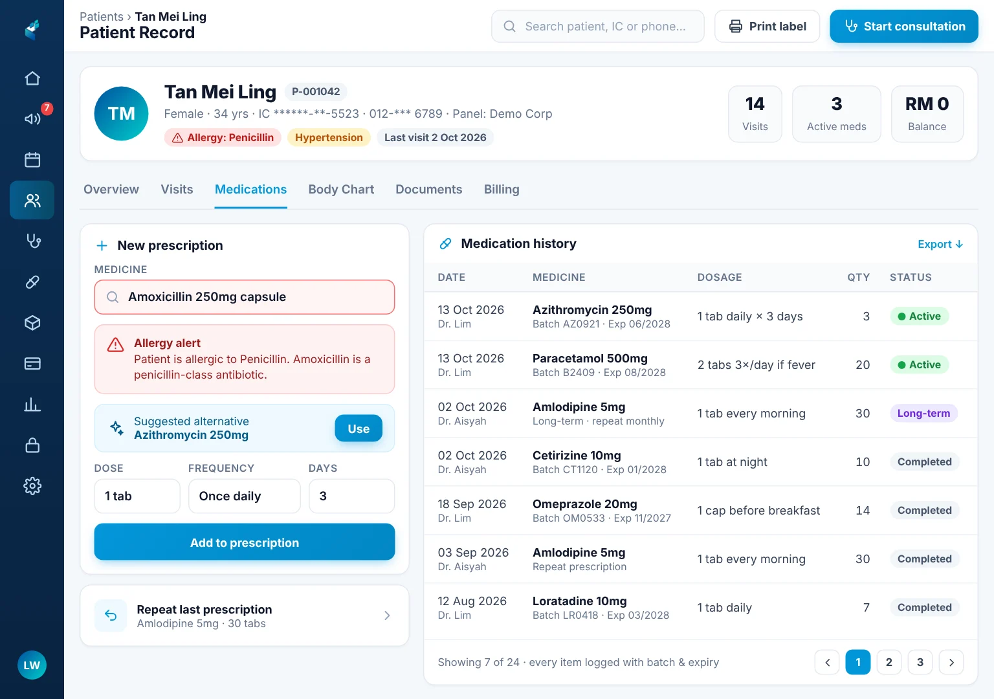994x699 pixels.
Task: Open the settings gear sidebar icon
Action: [32, 485]
